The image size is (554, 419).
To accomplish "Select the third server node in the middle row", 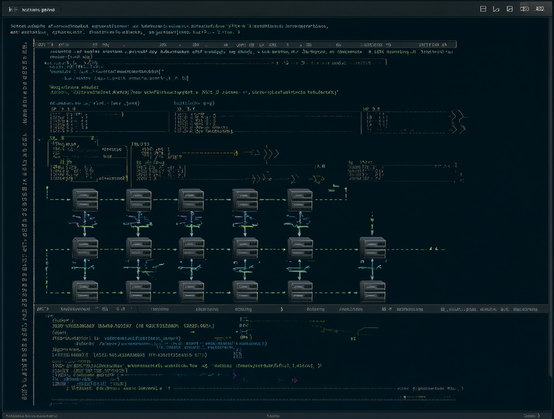I will pos(191,248).
